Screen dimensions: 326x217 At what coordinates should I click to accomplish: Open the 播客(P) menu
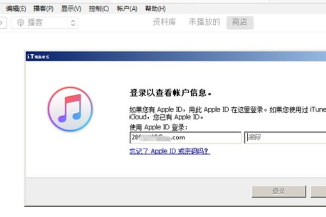click(43, 9)
